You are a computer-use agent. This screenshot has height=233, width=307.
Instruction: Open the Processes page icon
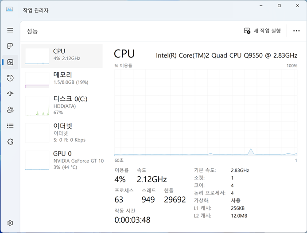10,46
